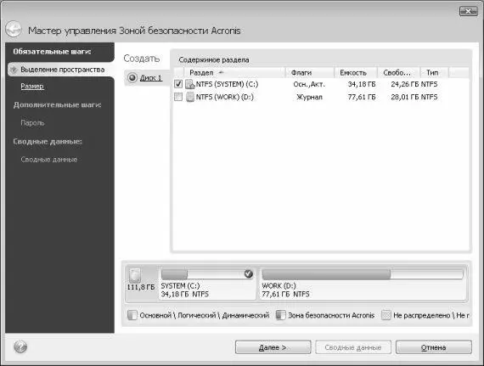Sort by the Раздел column header

click(234, 73)
